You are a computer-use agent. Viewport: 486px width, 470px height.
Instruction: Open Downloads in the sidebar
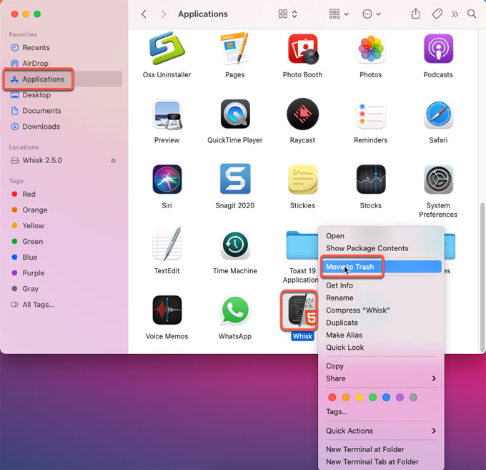click(64, 127)
